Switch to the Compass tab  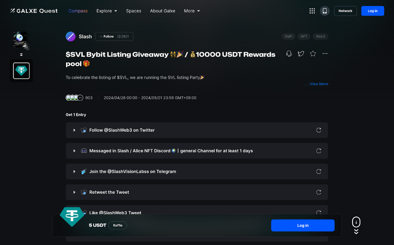78,11
